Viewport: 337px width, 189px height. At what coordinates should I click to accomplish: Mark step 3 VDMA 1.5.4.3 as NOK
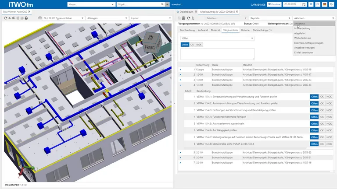click(329, 110)
